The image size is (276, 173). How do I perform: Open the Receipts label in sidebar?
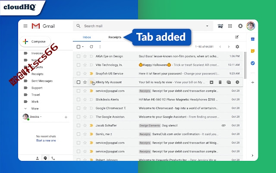38,74
